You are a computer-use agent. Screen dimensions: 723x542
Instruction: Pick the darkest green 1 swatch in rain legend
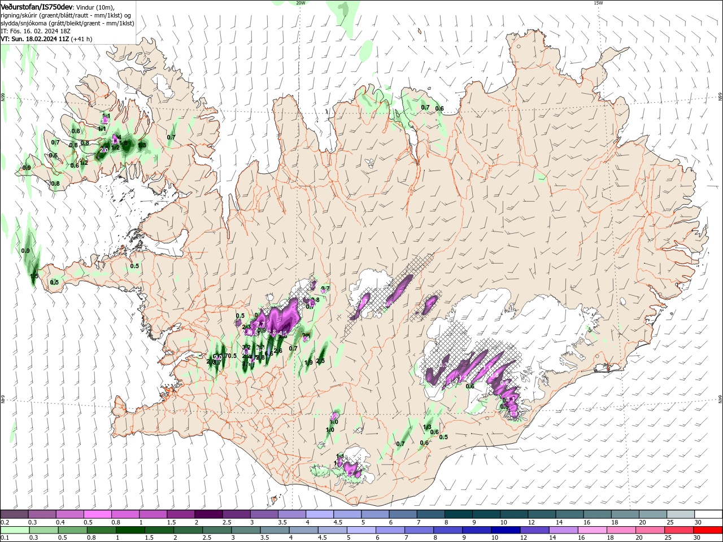pos(130,530)
